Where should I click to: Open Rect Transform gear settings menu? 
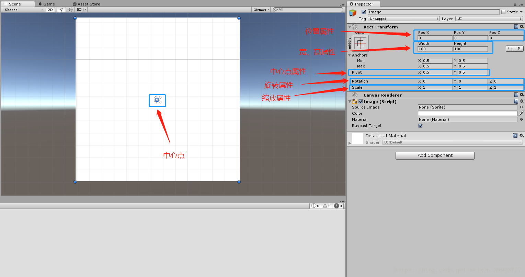pos(522,27)
